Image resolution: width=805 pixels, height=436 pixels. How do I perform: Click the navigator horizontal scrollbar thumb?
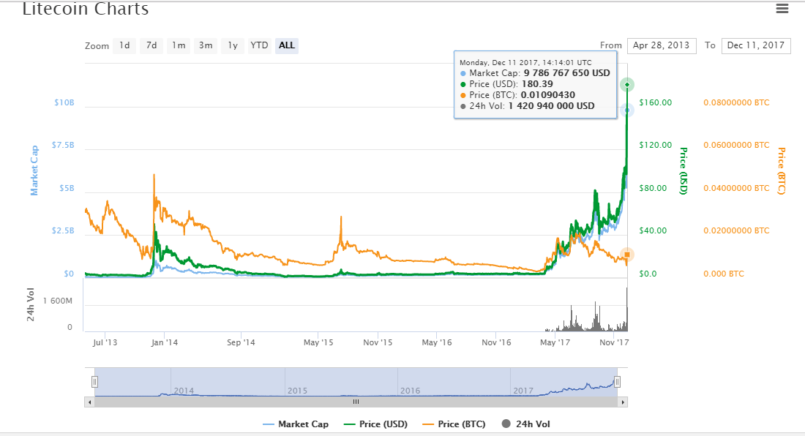pos(356,402)
